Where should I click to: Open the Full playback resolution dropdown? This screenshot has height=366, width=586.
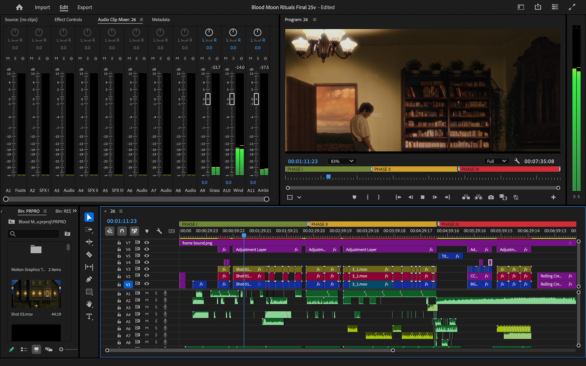(496, 161)
